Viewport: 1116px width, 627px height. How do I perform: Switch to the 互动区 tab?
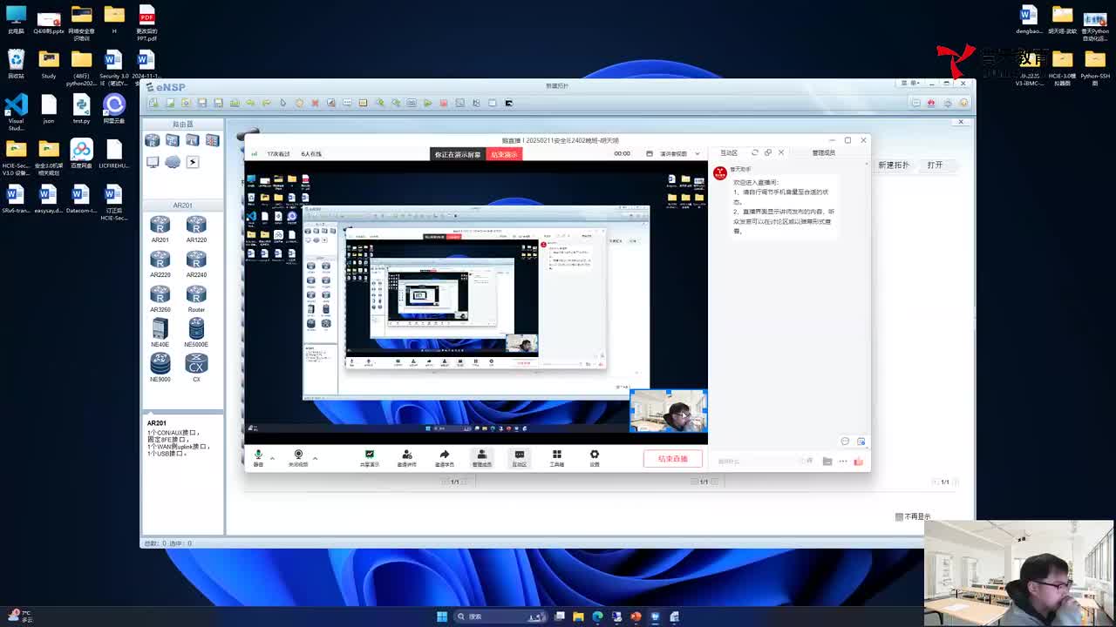(x=728, y=152)
